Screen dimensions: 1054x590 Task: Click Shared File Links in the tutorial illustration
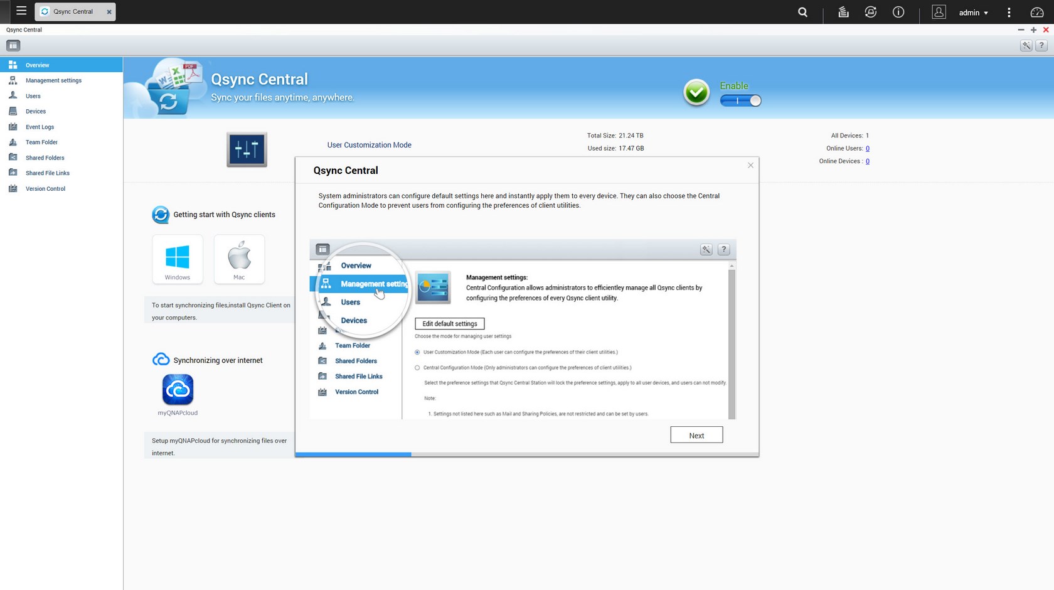[x=358, y=377]
